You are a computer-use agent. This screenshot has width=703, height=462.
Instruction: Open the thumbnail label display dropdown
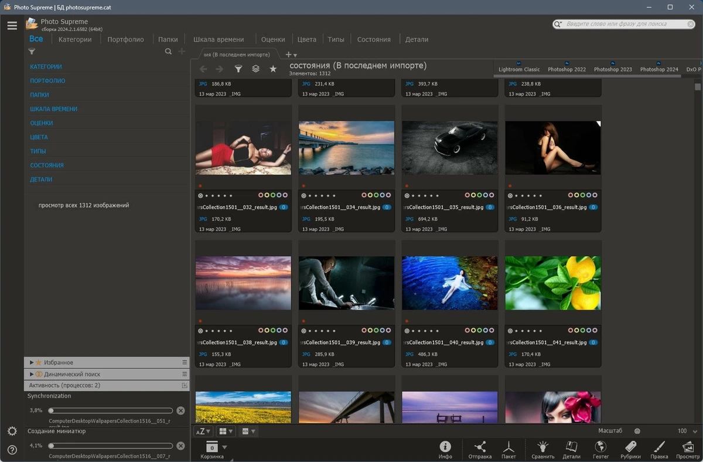(248, 431)
